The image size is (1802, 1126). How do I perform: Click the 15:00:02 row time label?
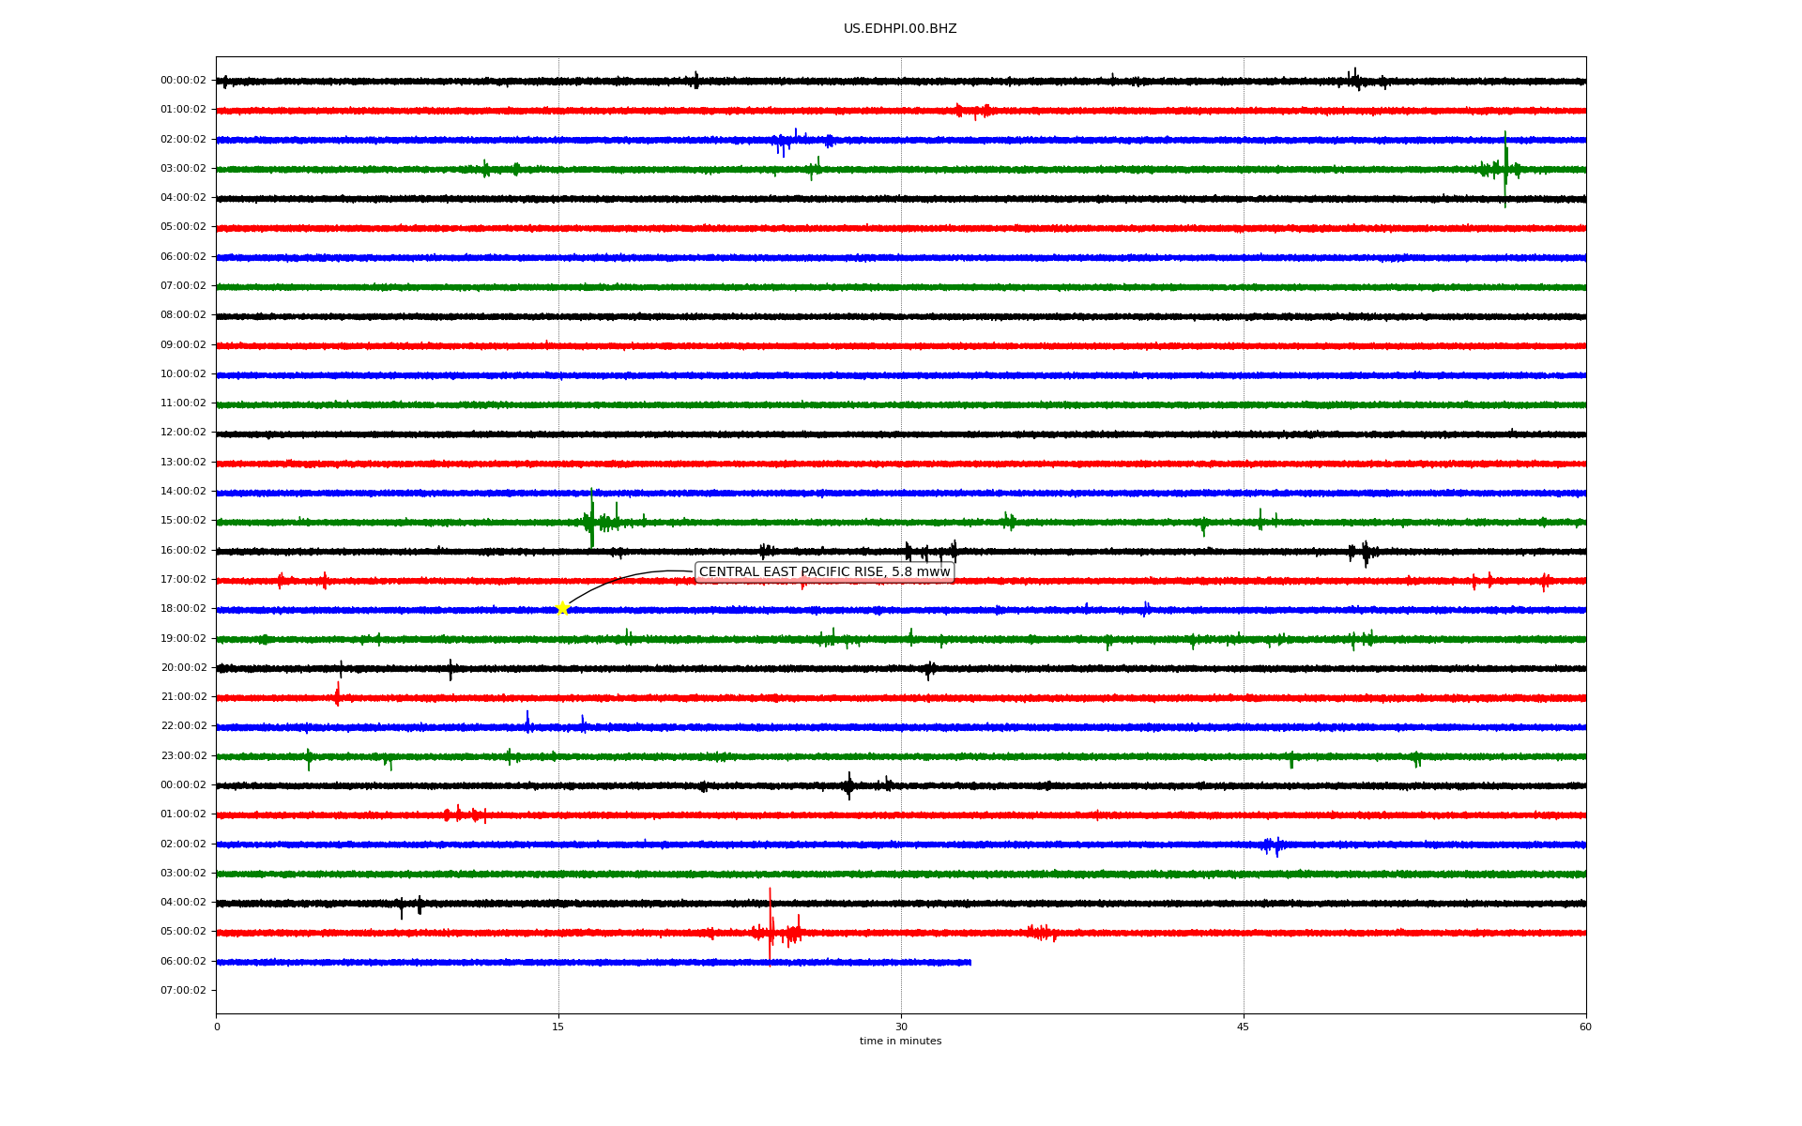tap(183, 521)
